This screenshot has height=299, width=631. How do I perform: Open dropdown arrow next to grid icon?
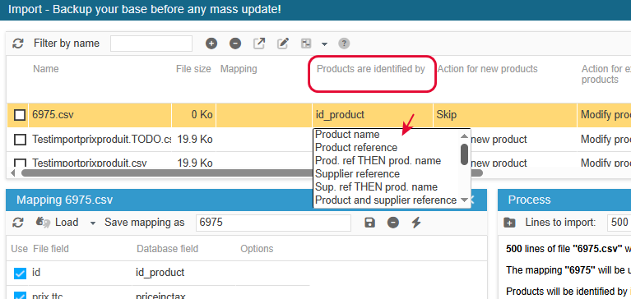coord(324,44)
